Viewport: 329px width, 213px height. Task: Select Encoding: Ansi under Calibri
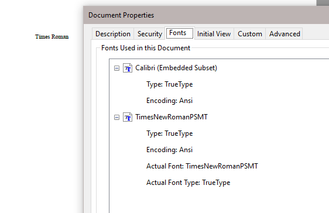click(169, 101)
